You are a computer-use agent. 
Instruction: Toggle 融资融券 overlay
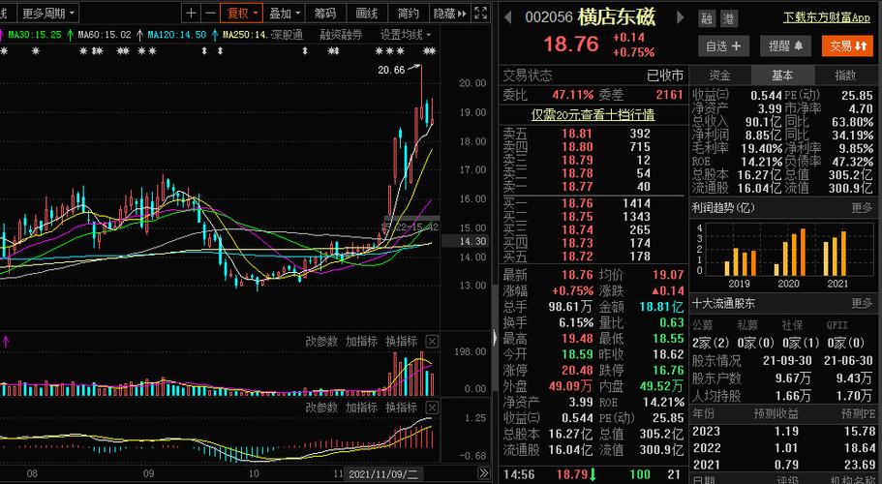[x=342, y=35]
